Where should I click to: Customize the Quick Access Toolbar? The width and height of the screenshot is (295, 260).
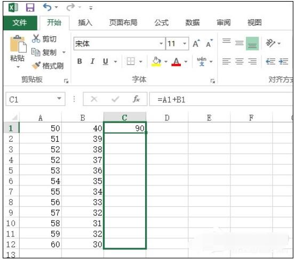point(91,8)
